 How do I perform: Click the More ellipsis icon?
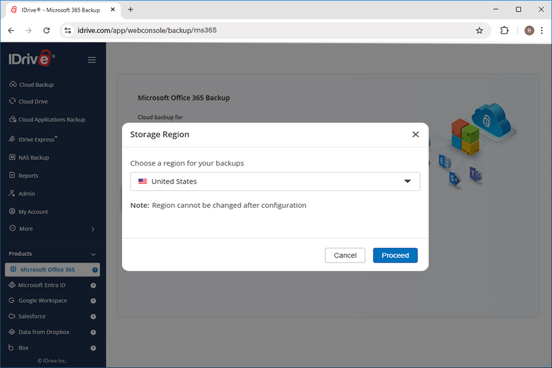coord(12,228)
